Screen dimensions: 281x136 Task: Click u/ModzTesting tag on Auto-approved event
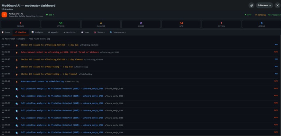(x=72, y=81)
